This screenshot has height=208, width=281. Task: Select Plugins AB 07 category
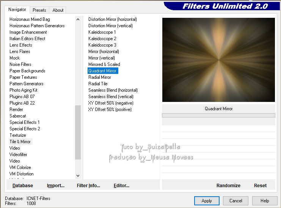pos(22,97)
